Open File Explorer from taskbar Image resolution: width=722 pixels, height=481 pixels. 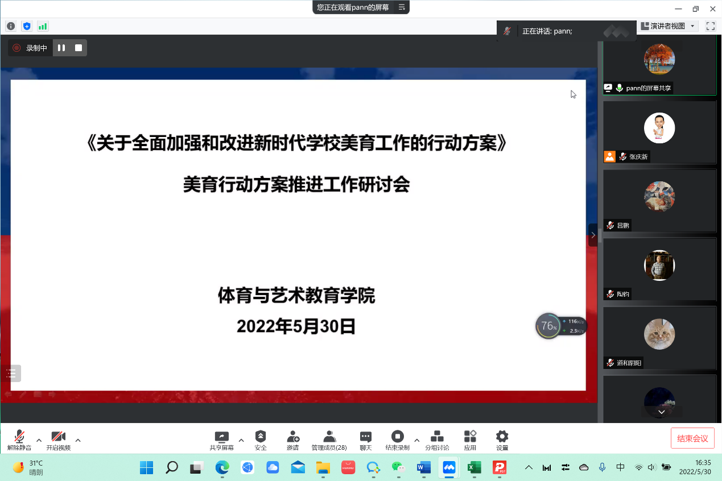pyautogui.click(x=323, y=467)
